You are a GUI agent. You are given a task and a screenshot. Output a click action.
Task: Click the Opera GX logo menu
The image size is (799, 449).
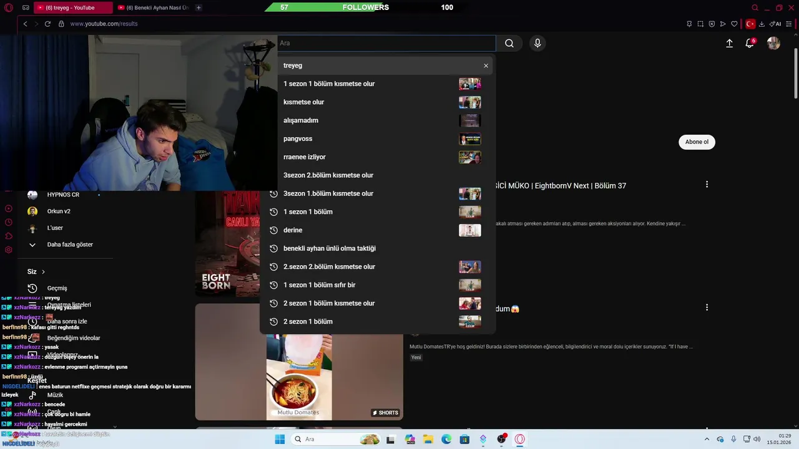8,7
